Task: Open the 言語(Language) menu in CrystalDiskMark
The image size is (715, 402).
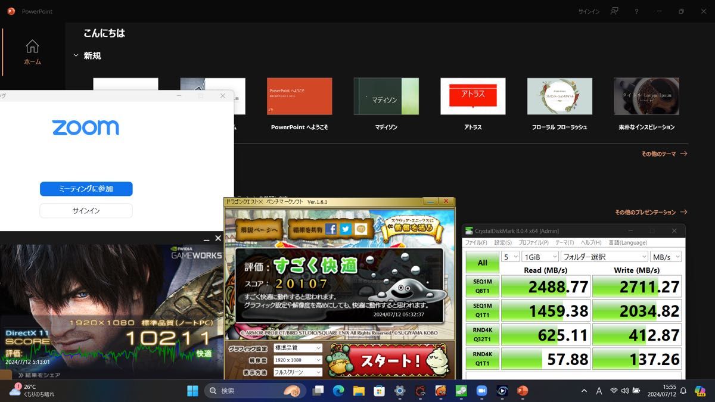Action: 627,243
